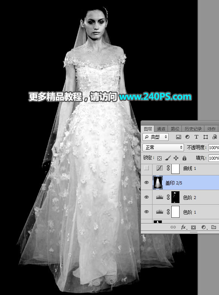The height and width of the screenshot is (295, 219).
Task: Select 色阶 2 layer mask thumbnail
Action: click(x=175, y=197)
